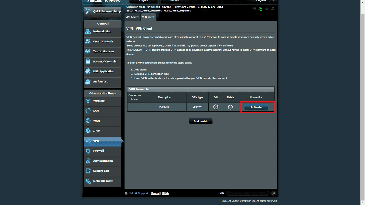The width and height of the screenshot is (365, 205).
Task: Click the guest network status people icon
Action: 254,9
